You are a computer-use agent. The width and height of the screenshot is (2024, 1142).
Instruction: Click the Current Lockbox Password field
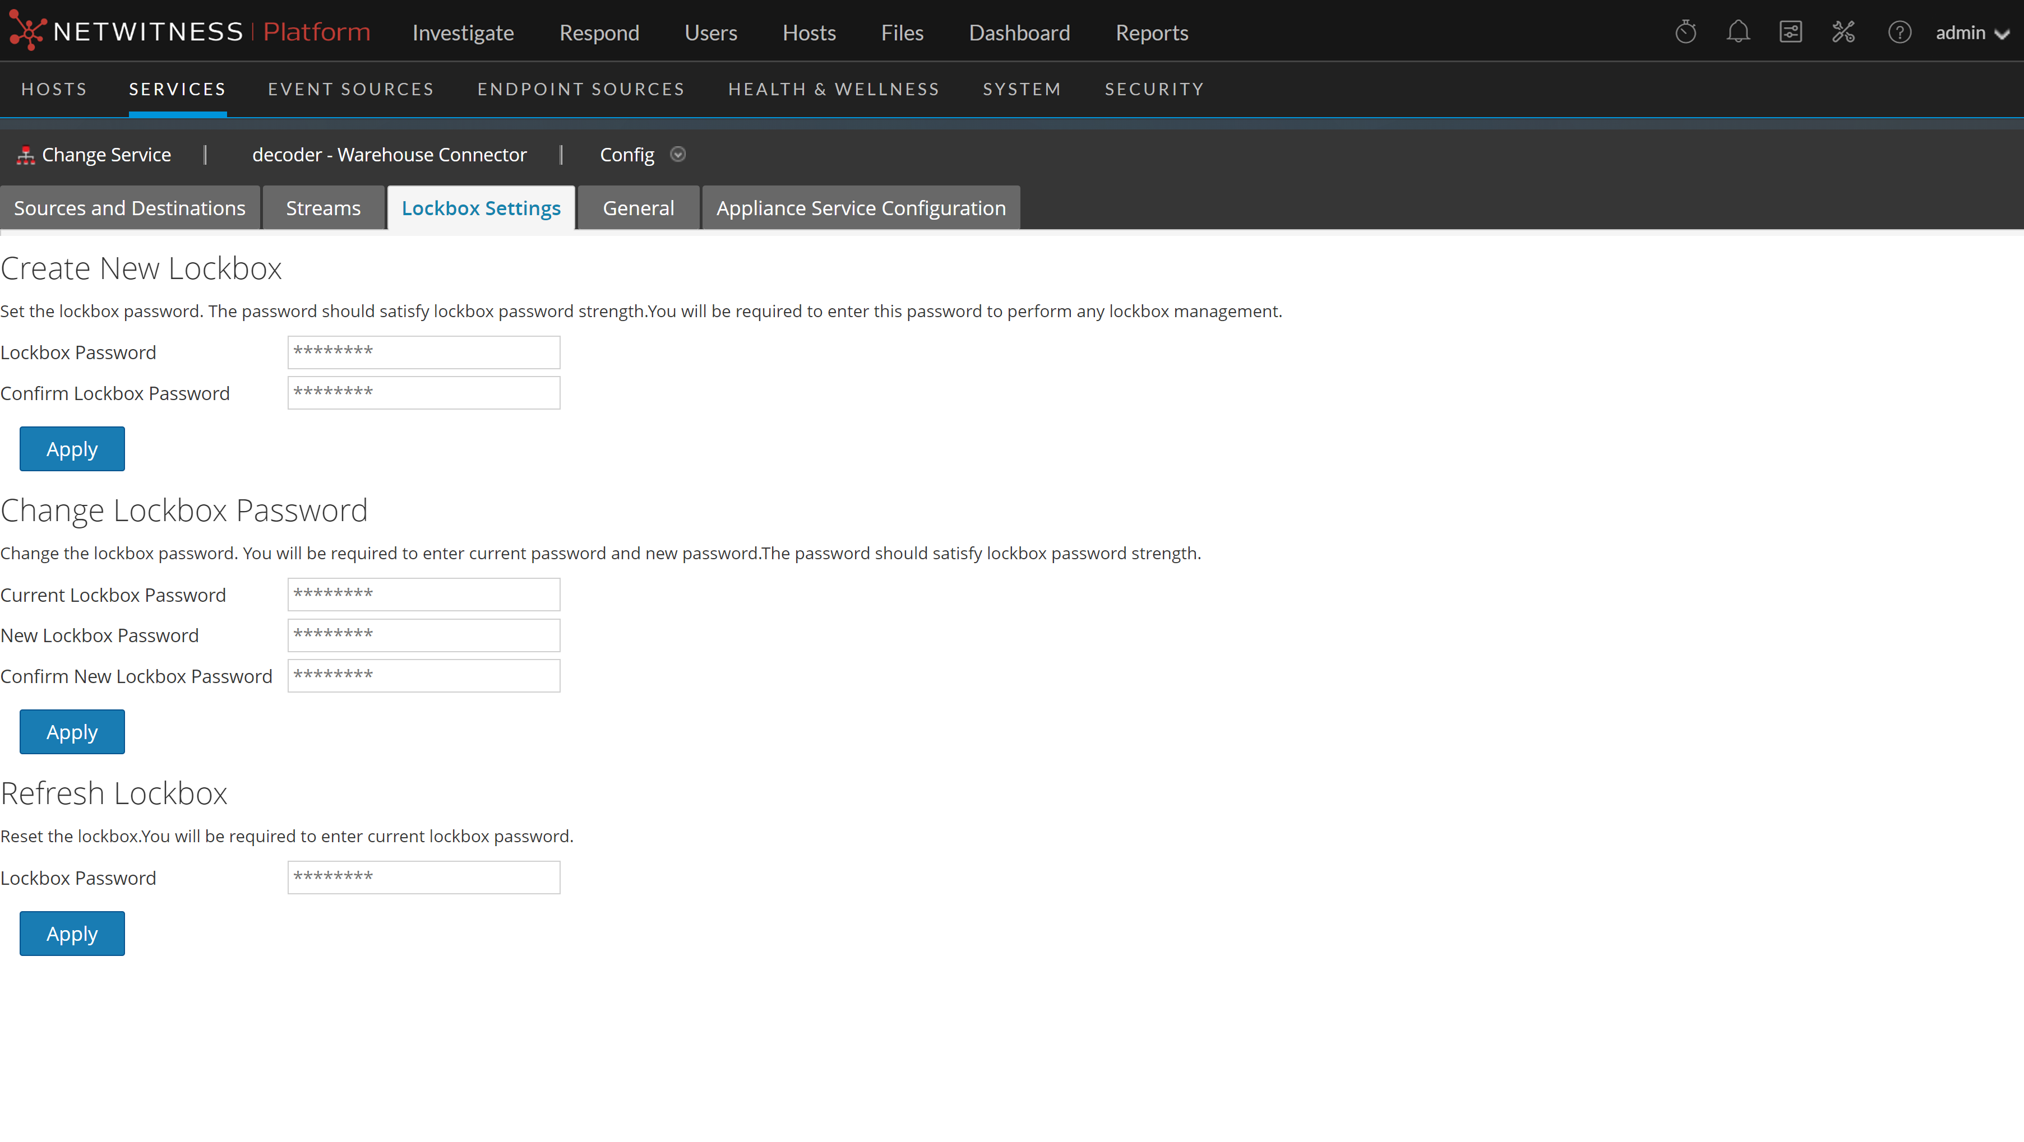click(423, 595)
